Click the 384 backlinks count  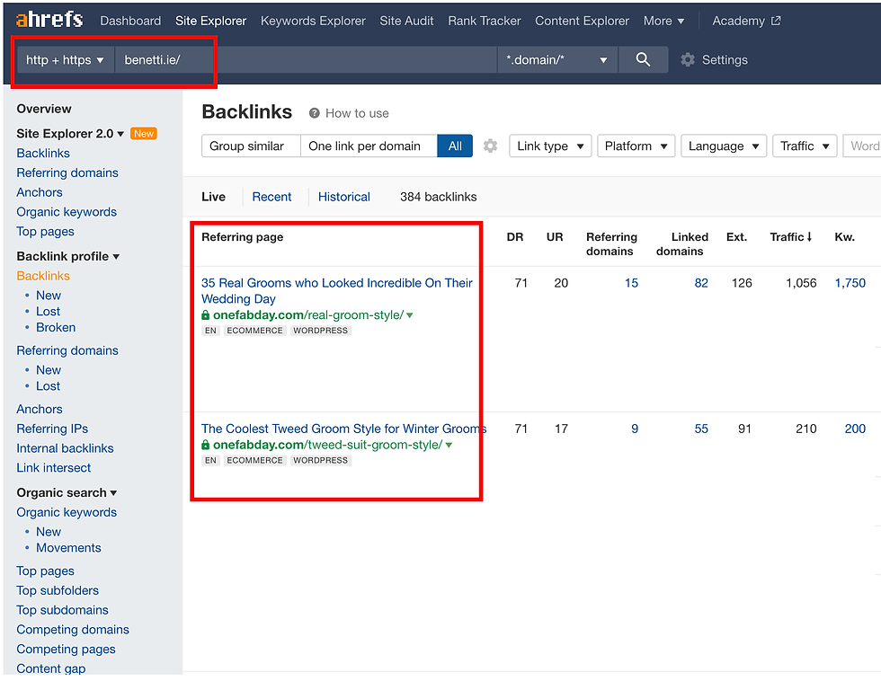pyautogui.click(x=439, y=197)
